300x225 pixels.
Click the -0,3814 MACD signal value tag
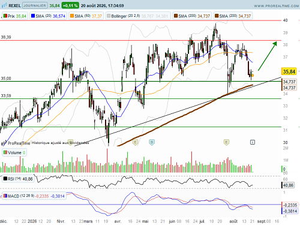click(x=290, y=211)
